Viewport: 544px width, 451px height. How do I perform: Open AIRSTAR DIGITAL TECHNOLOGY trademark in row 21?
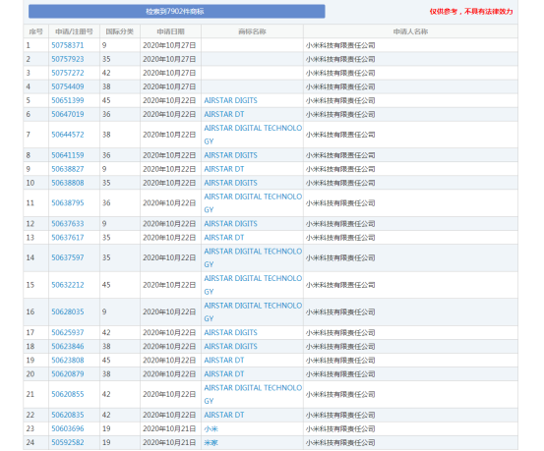pyautogui.click(x=253, y=394)
